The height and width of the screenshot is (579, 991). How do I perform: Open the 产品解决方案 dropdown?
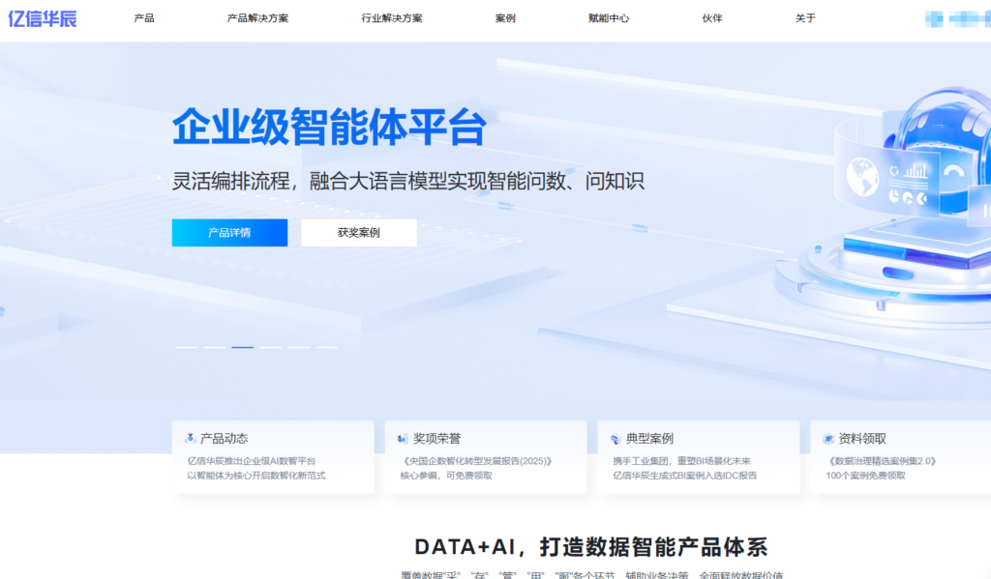(255, 18)
